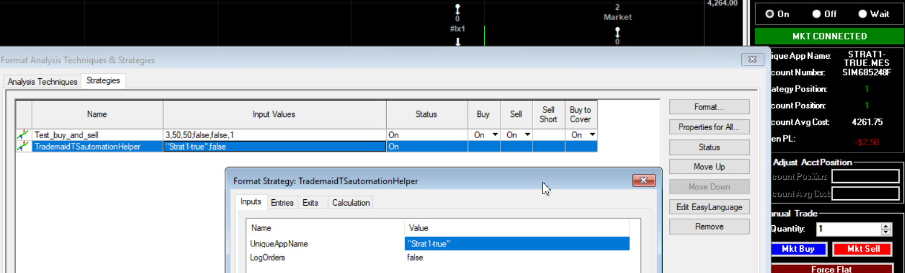This screenshot has height=273, width=905.
Task: Click the Test_buy_and_sell strategy row icon
Action: click(23, 135)
